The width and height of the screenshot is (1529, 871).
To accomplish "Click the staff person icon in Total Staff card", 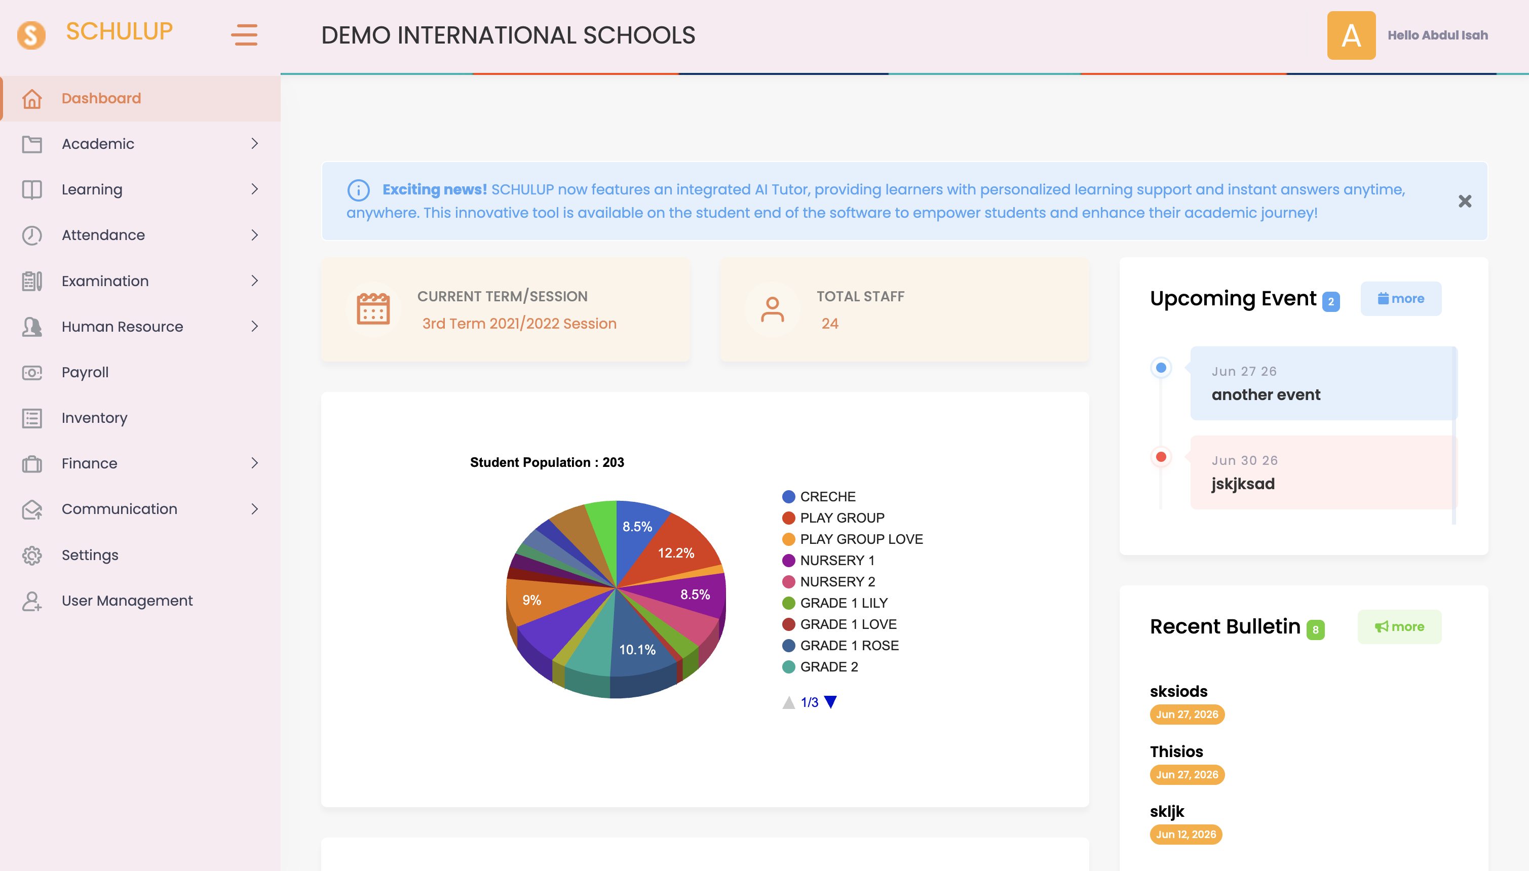I will [x=772, y=309].
